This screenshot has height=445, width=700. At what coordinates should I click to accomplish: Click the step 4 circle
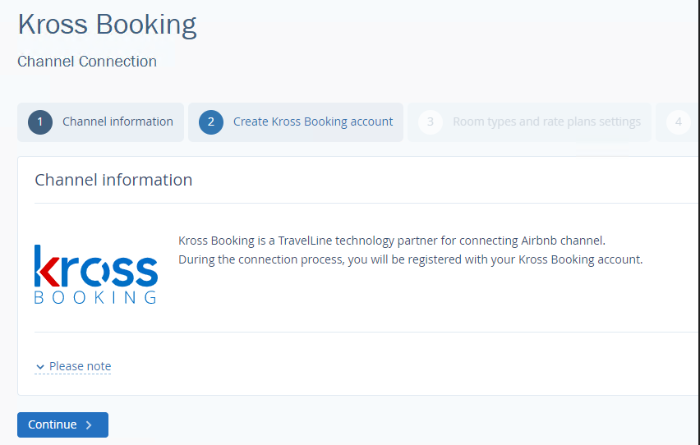pos(678,122)
